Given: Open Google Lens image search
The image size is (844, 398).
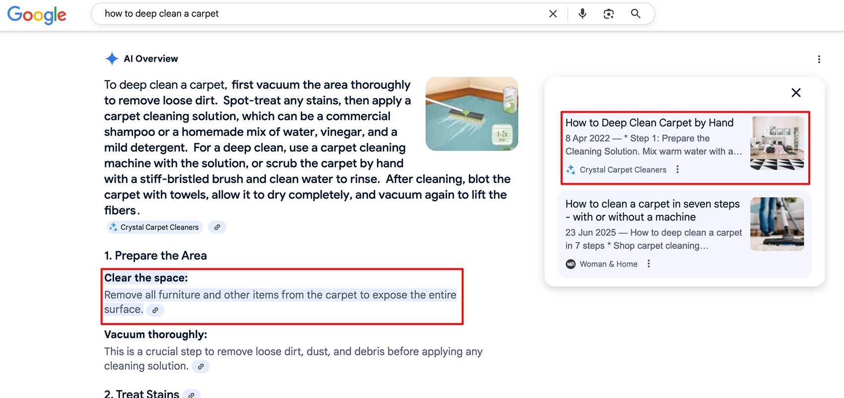Looking at the screenshot, I should (609, 14).
